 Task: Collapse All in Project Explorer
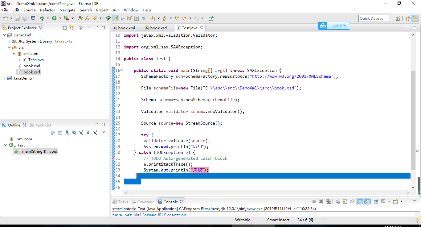point(65,27)
